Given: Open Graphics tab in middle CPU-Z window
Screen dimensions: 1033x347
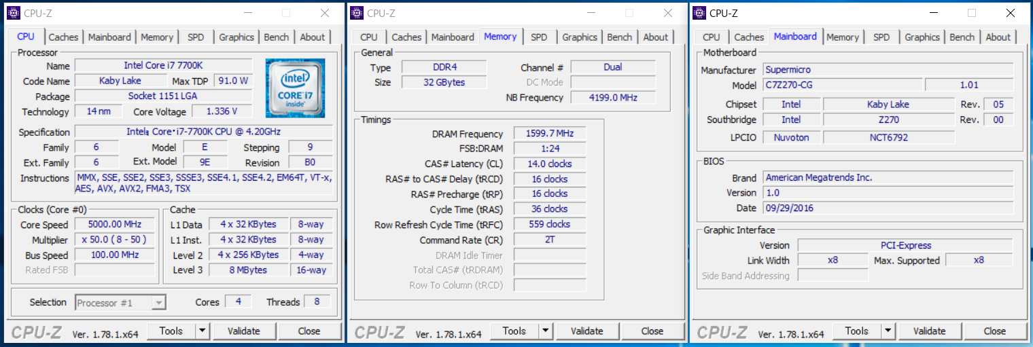Looking at the screenshot, I should 580,37.
